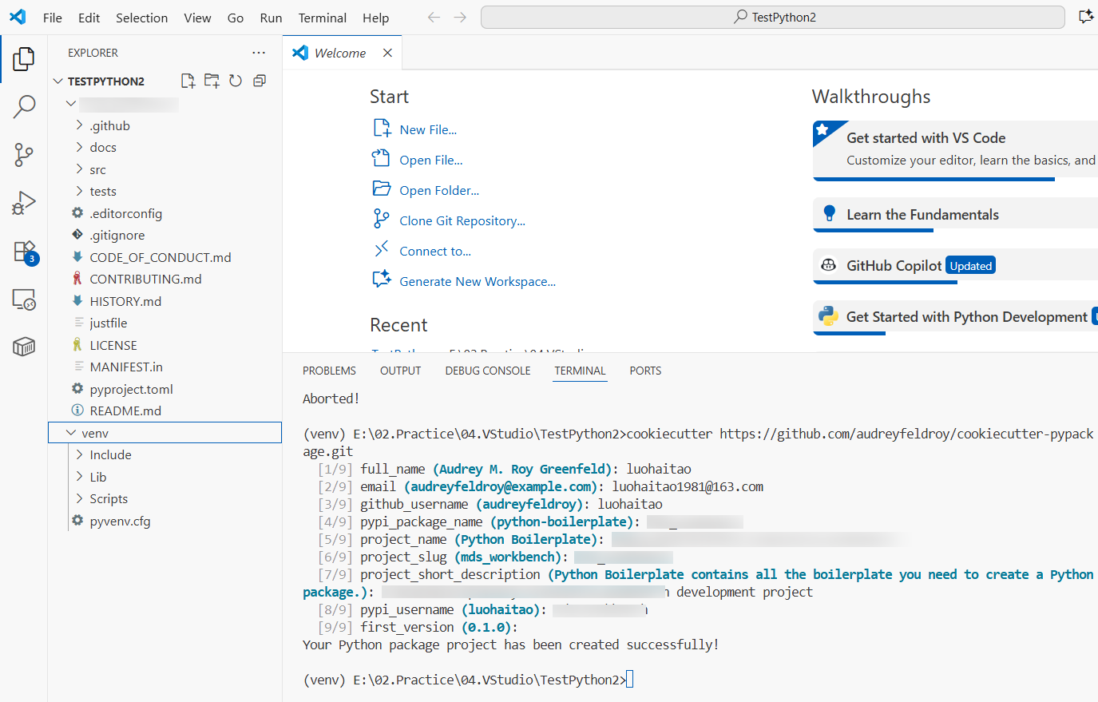The image size is (1098, 702).
Task: Click the New Folder icon in Explorer header
Action: (212, 81)
